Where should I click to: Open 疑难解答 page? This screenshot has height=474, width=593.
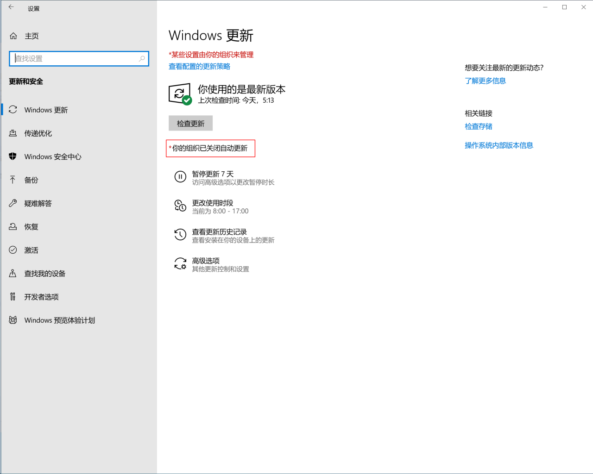pos(79,203)
